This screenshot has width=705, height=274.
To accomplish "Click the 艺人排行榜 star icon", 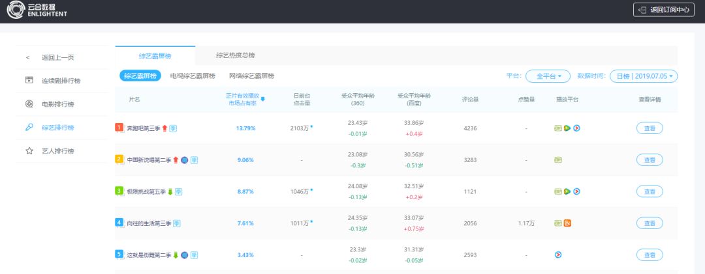I will point(29,151).
